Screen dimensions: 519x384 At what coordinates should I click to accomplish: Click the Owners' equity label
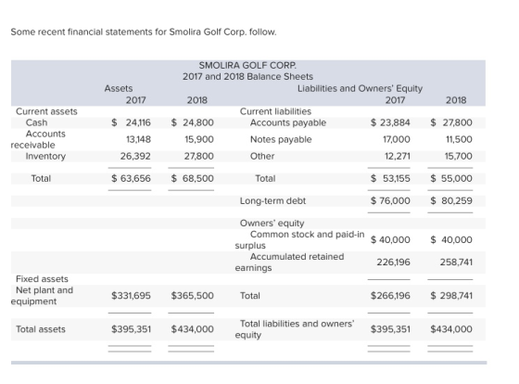click(272, 224)
